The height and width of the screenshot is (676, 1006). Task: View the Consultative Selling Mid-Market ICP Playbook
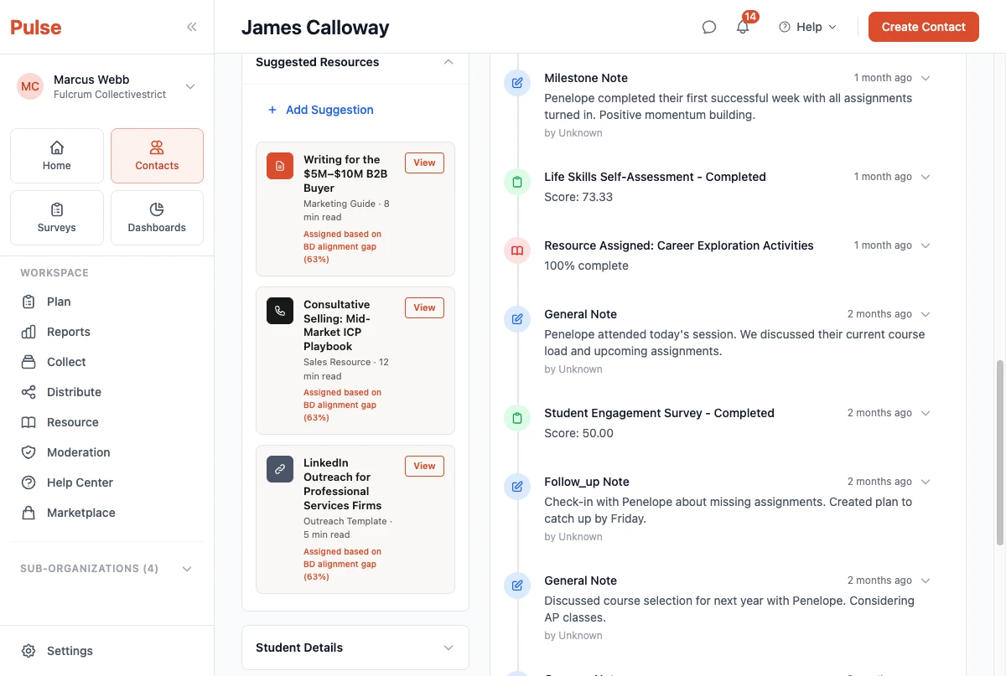point(424,307)
